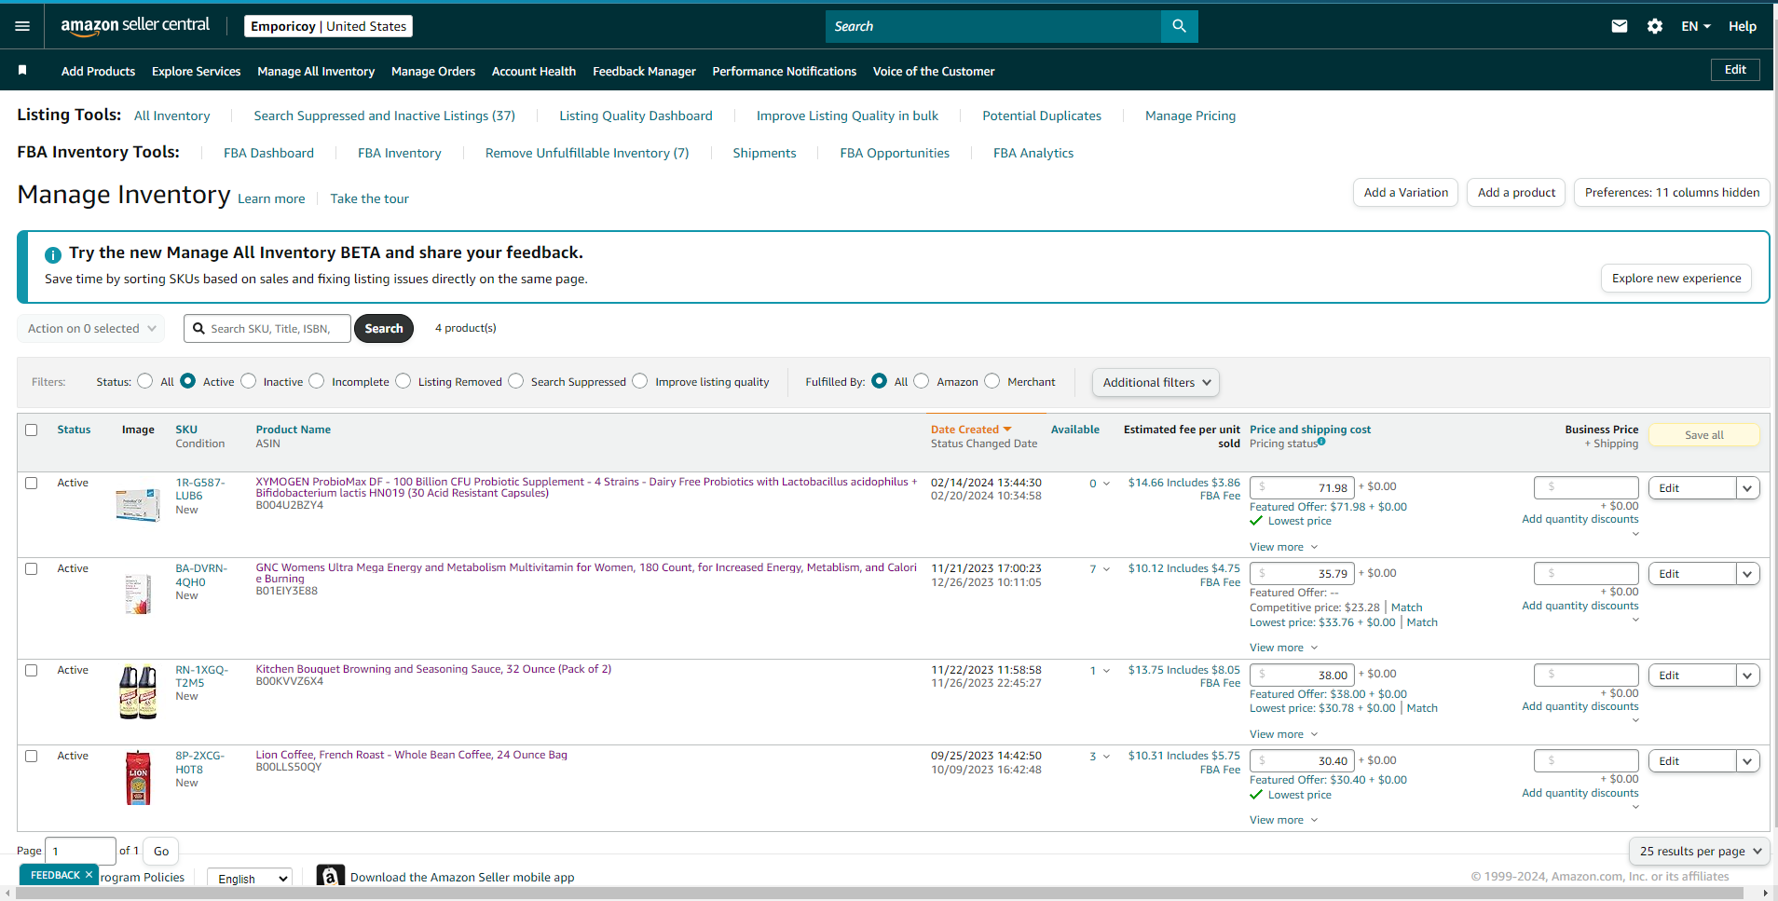The height and width of the screenshot is (901, 1778).
Task: Click the GNC Womens Ultra Mega thumbnail
Action: [x=138, y=594]
